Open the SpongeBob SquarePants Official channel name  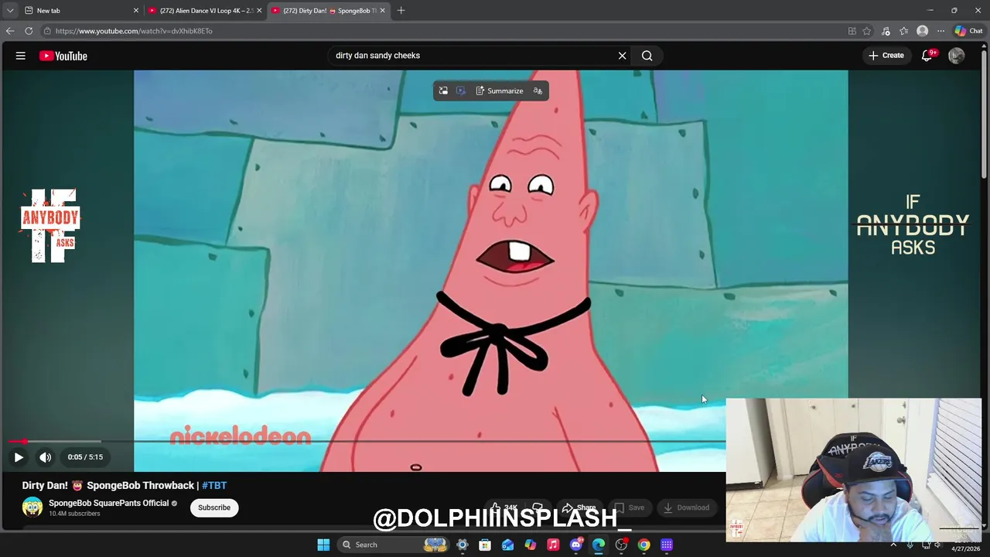(x=108, y=503)
